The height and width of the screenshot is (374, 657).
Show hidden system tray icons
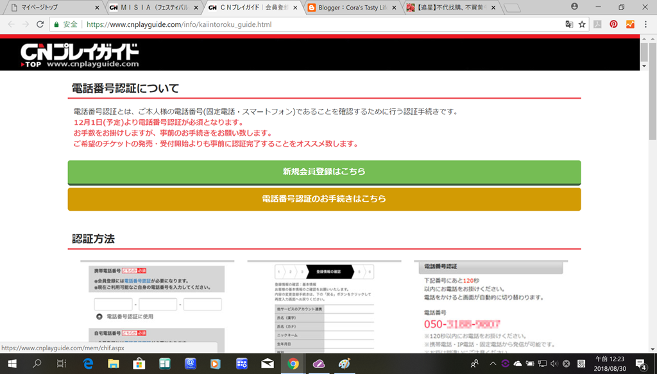point(492,364)
